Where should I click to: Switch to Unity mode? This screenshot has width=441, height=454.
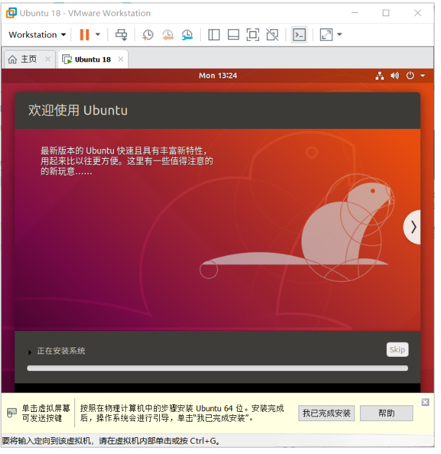272,35
